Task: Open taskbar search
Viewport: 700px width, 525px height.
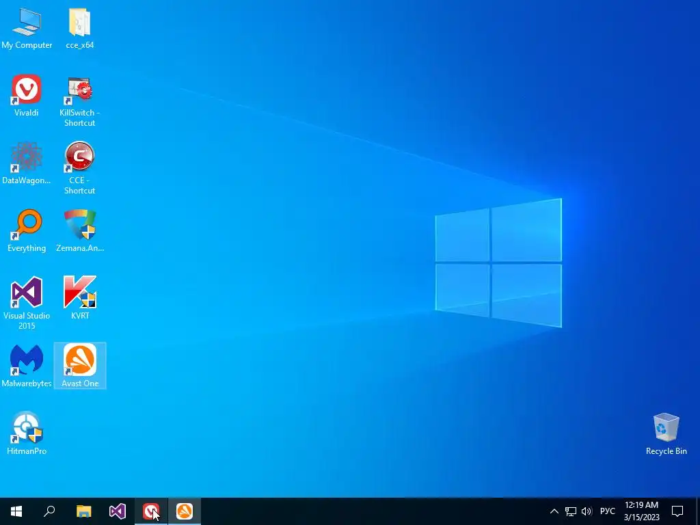Action: (49, 511)
